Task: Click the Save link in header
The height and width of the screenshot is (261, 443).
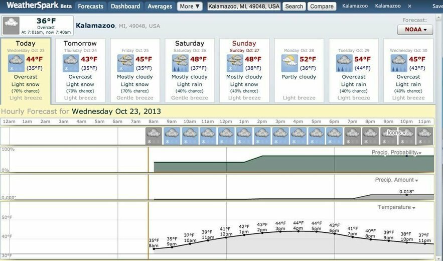Action: [x=437, y=6]
